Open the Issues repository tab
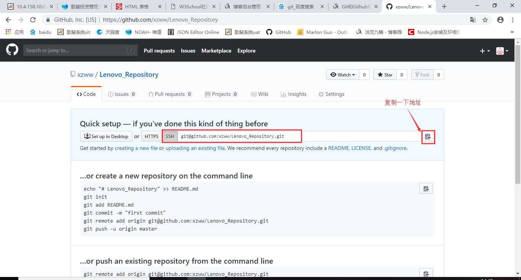Viewport: 521px width, 280px height. pos(122,94)
